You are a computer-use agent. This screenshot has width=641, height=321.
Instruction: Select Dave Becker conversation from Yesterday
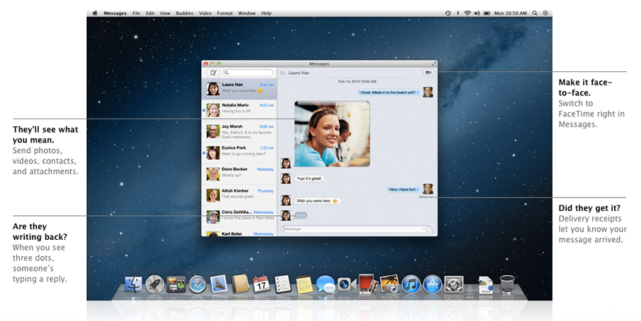(239, 174)
